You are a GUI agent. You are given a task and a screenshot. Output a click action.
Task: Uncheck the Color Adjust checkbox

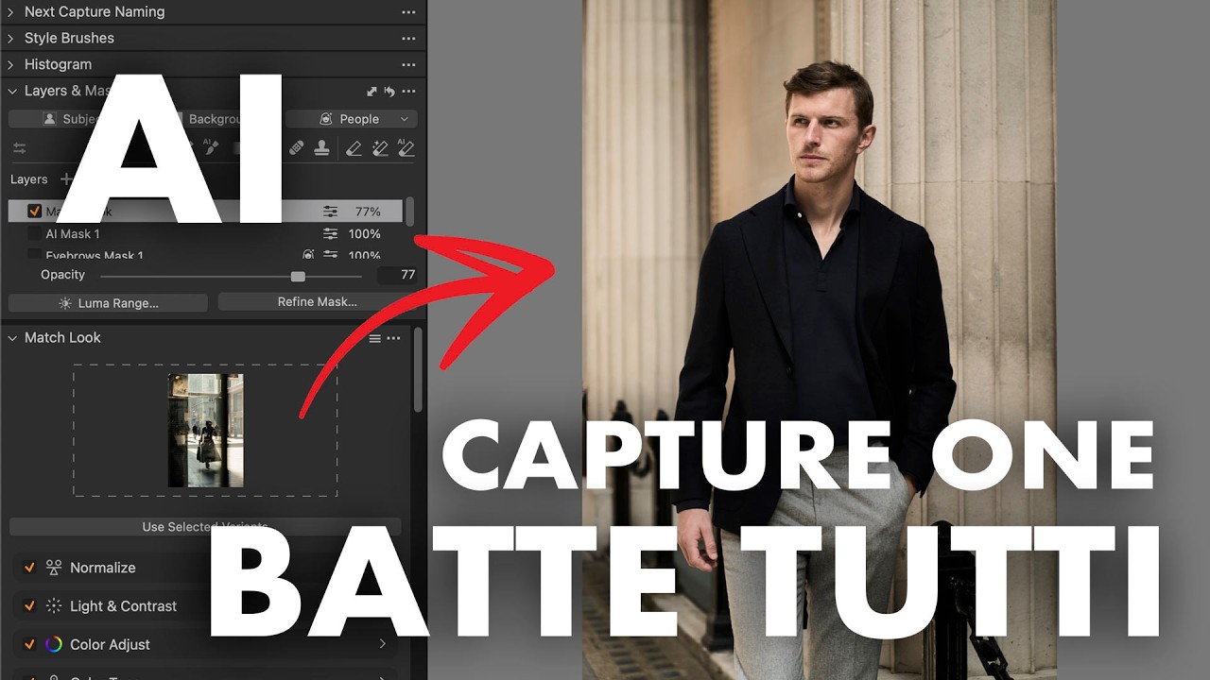coord(29,645)
